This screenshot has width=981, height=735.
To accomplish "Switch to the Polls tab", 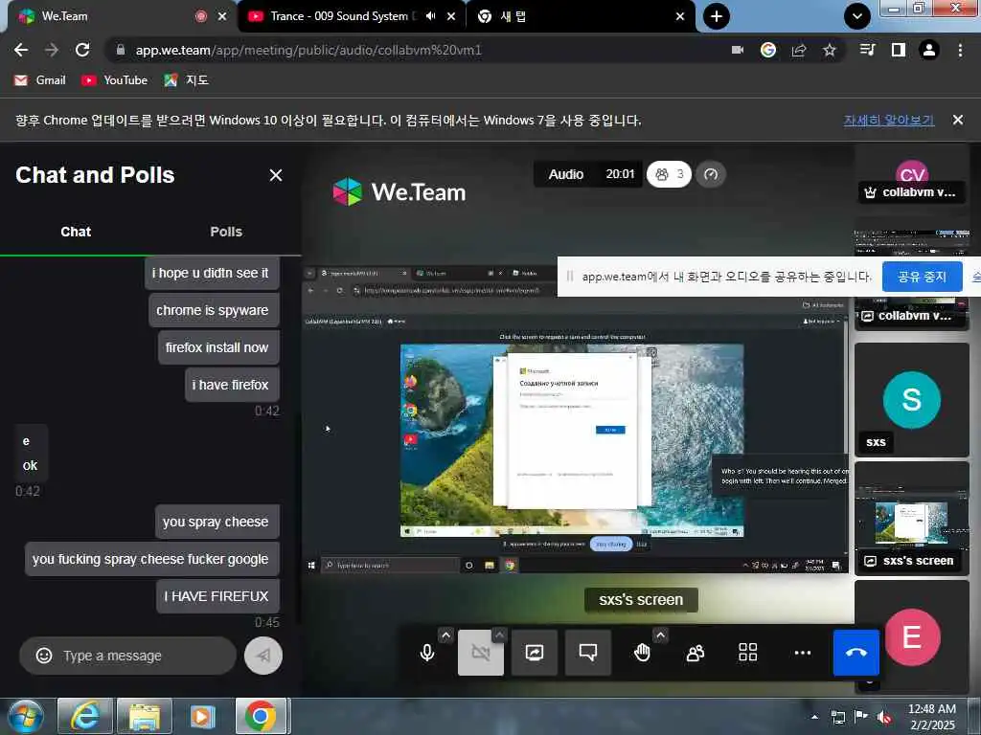I will tap(226, 232).
